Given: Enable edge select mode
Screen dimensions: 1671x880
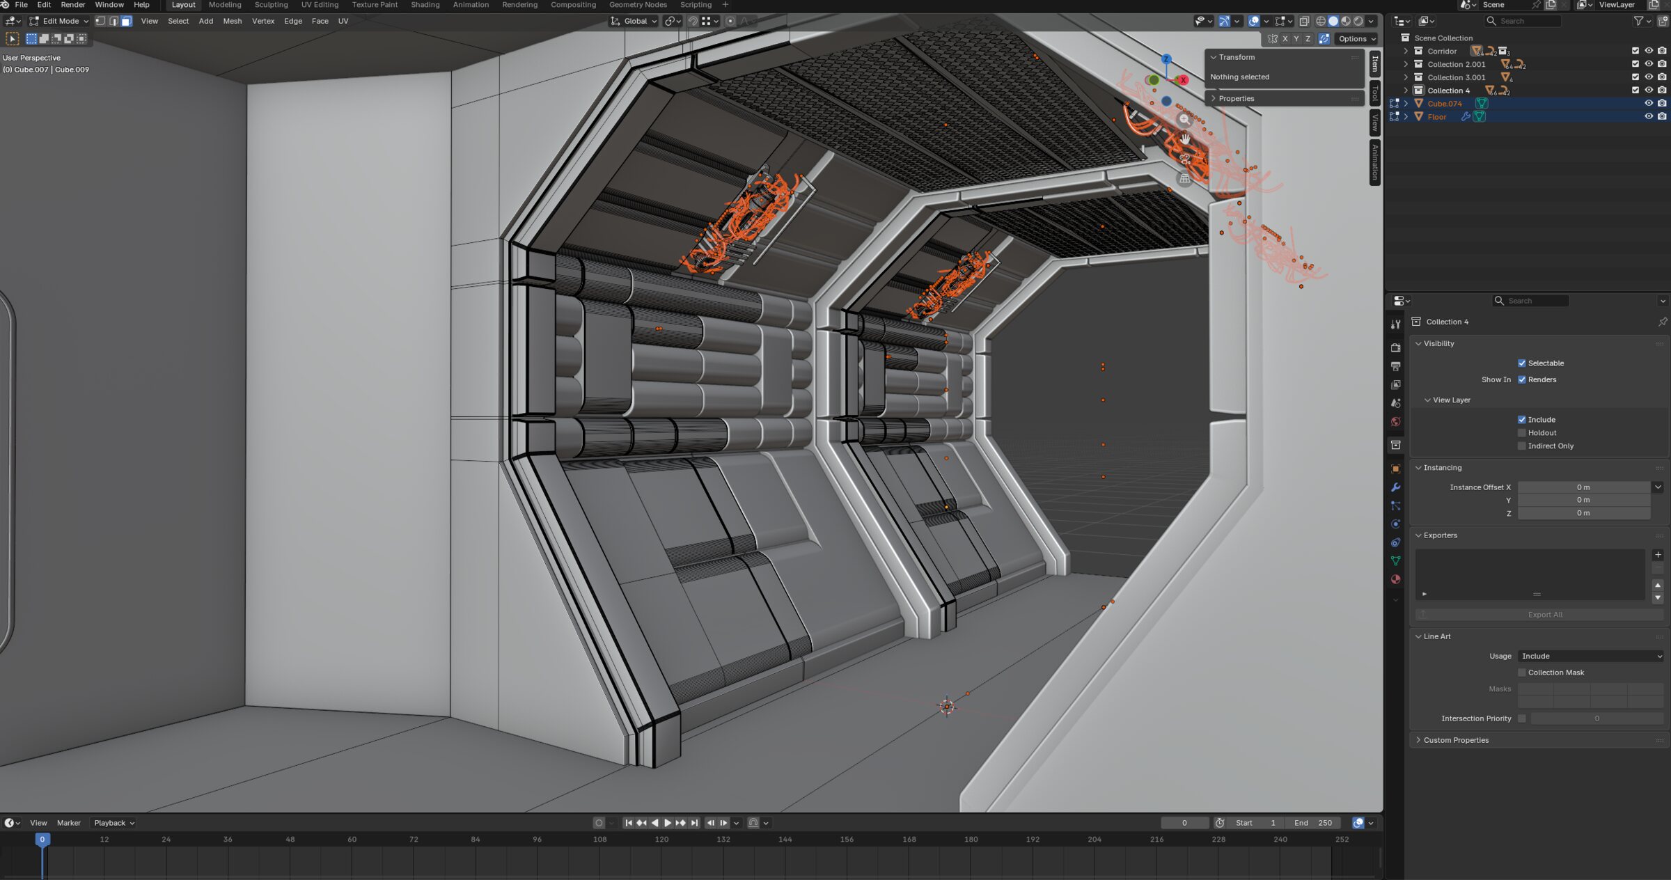Looking at the screenshot, I should tap(113, 21).
